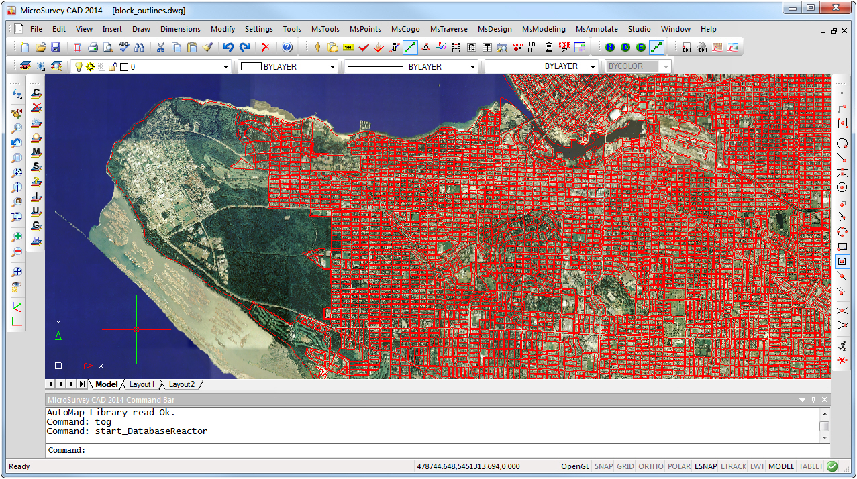
Task: Expand the BYLAYER color dropdown
Action: pyautogui.click(x=332, y=67)
